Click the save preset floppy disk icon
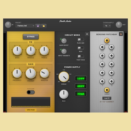This screenshot has height=131, width=131. click(x=38, y=26)
